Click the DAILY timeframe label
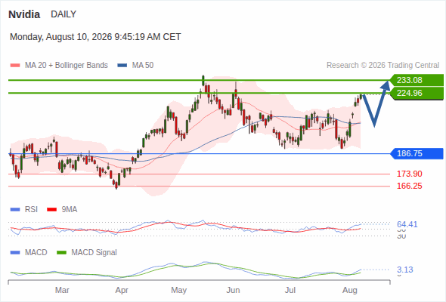The height and width of the screenshot is (302, 446). pyautogui.click(x=63, y=14)
